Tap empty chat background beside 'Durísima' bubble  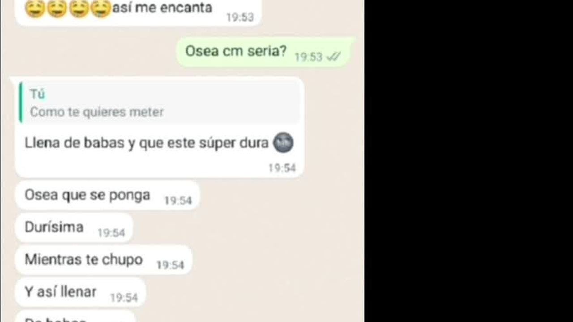[246, 228]
